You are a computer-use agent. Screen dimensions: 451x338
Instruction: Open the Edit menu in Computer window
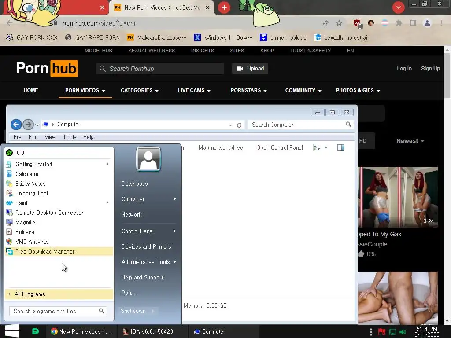33,137
